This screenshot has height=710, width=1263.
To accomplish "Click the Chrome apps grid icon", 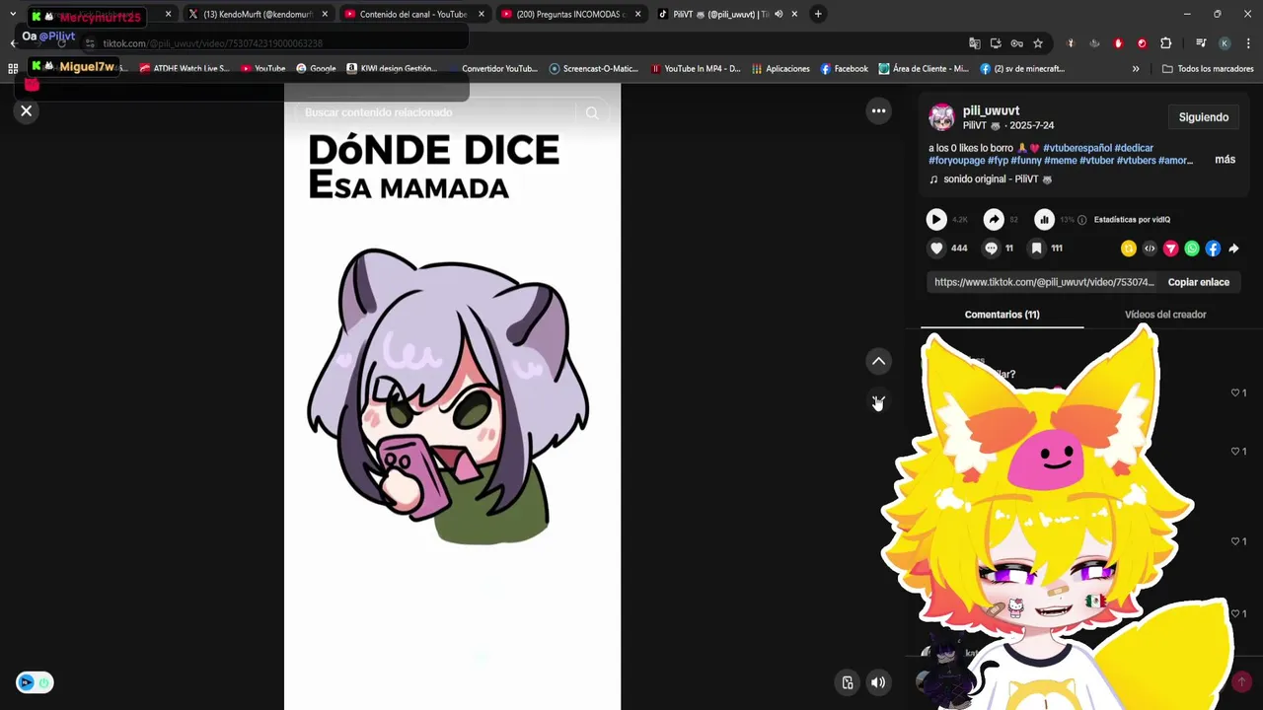I will click(13, 69).
